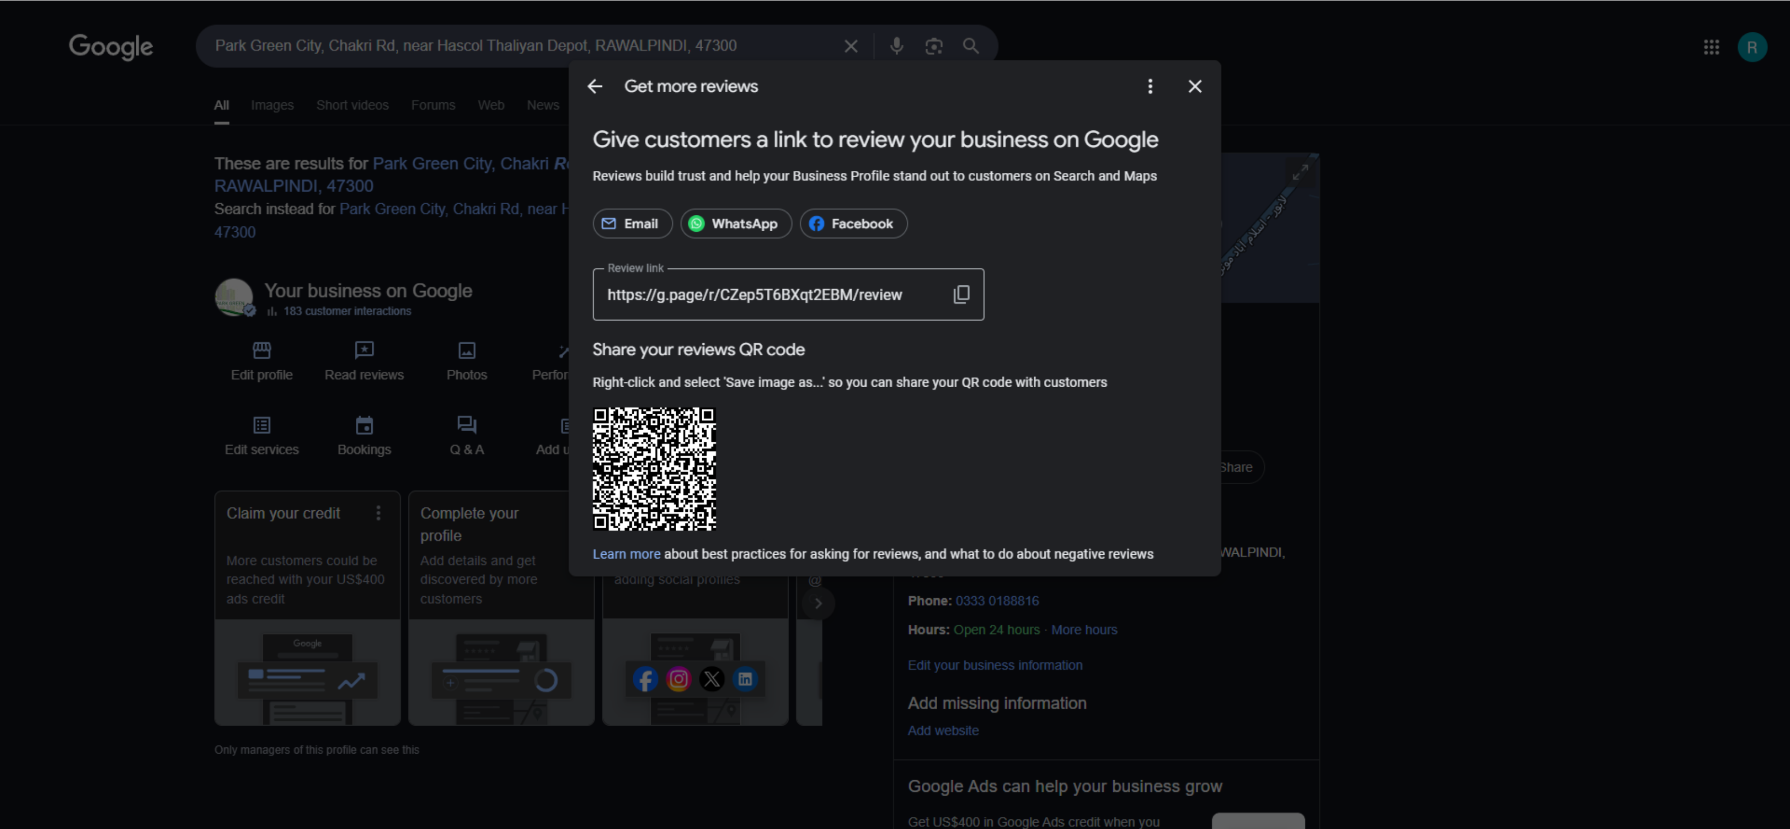This screenshot has height=829, width=1790.
Task: Search by image with camera icon
Action: (933, 46)
